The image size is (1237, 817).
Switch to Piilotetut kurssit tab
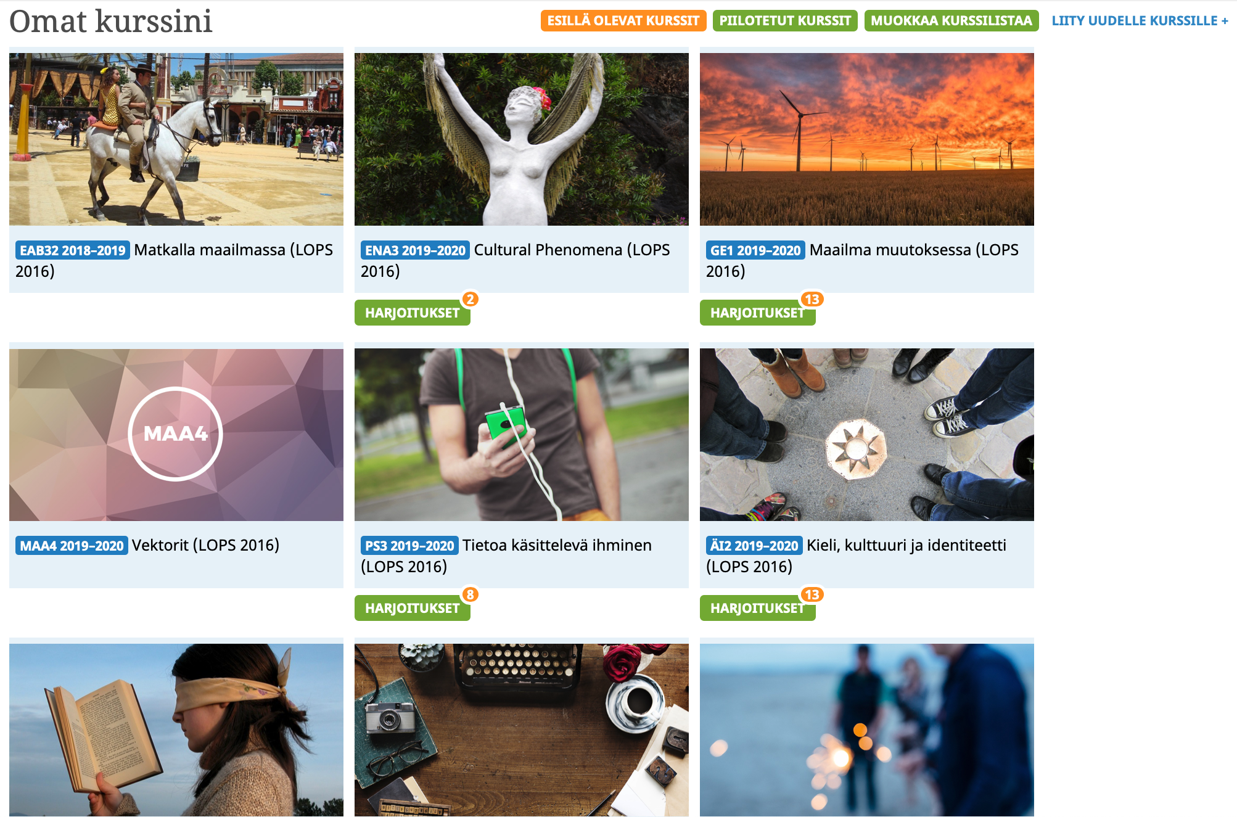click(784, 20)
